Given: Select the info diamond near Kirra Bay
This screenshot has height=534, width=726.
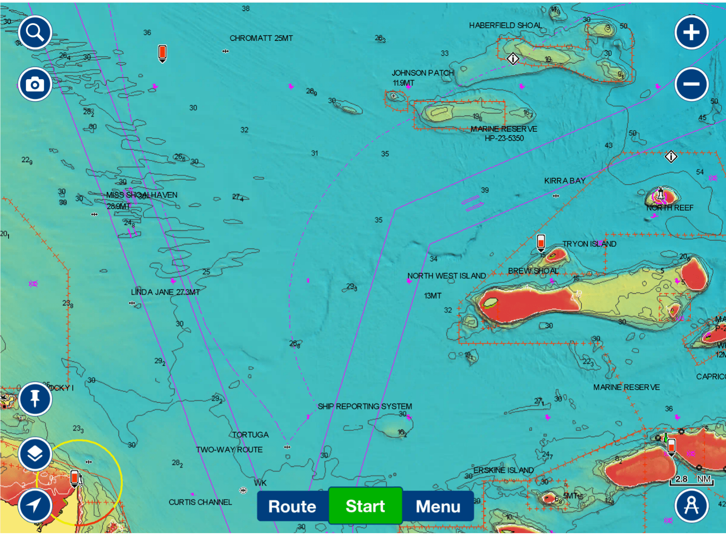Looking at the screenshot, I should pos(671,157).
